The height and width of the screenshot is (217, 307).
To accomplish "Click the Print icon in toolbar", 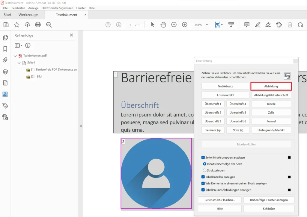I will tap(38, 25).
